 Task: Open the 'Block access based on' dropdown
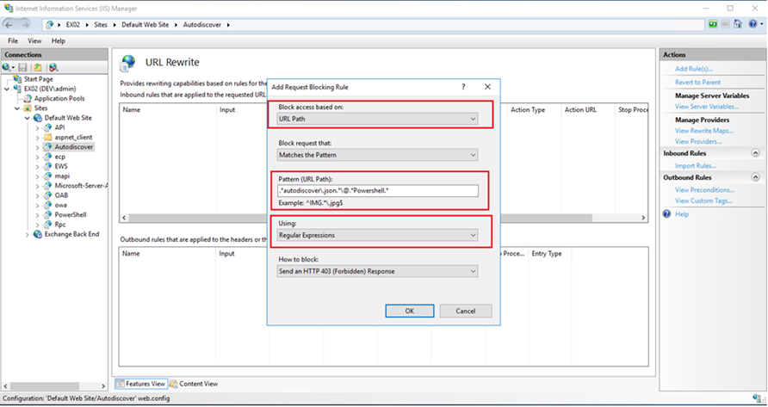point(376,119)
